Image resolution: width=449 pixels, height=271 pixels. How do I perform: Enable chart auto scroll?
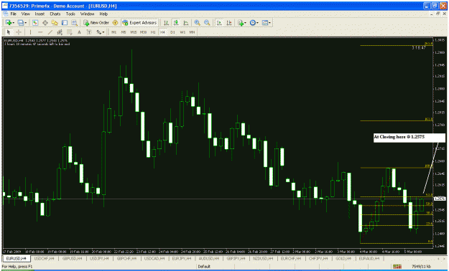(219, 23)
